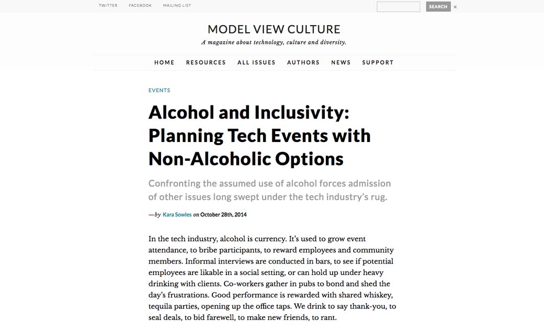Open the Mailing List link

click(x=177, y=6)
